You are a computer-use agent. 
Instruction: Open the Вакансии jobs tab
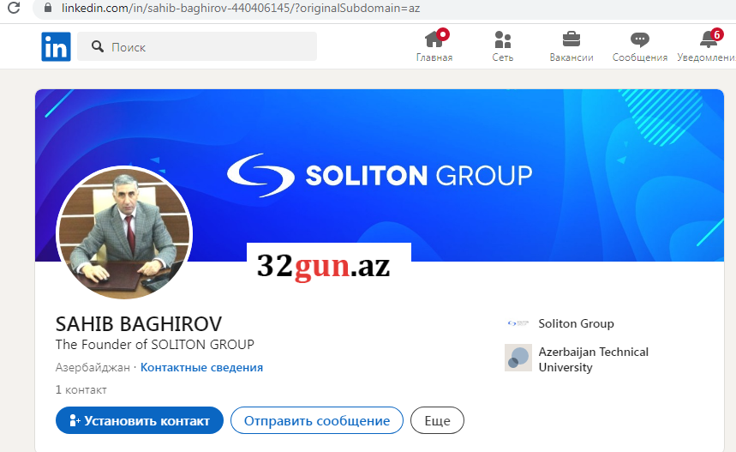(571, 46)
